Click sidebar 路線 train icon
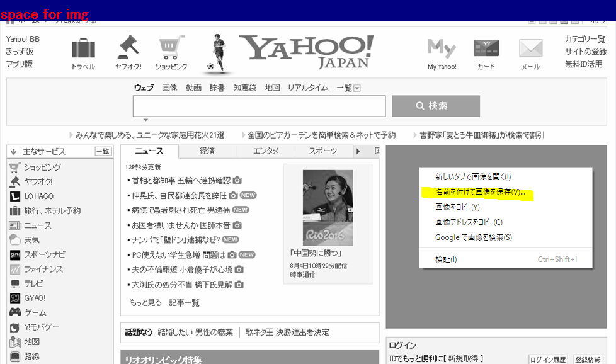 tap(14, 356)
